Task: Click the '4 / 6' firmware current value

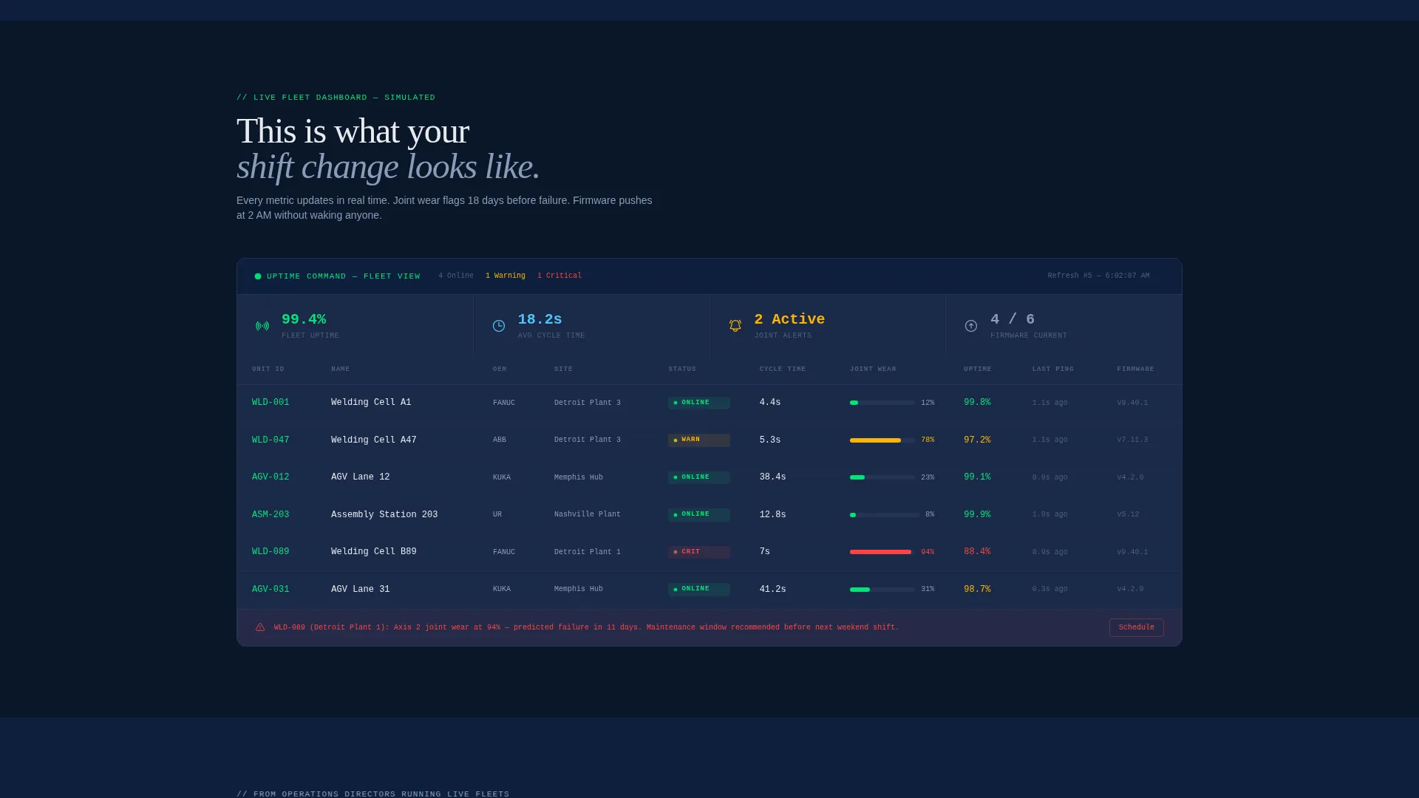Action: (1013, 319)
